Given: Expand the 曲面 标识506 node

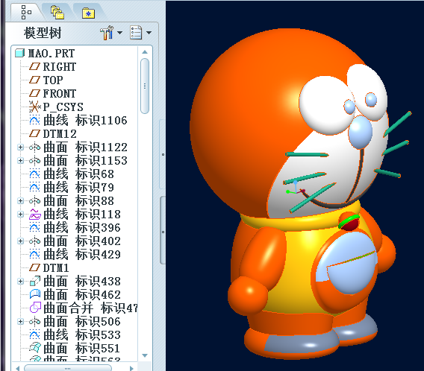Looking at the screenshot, I should point(21,322).
